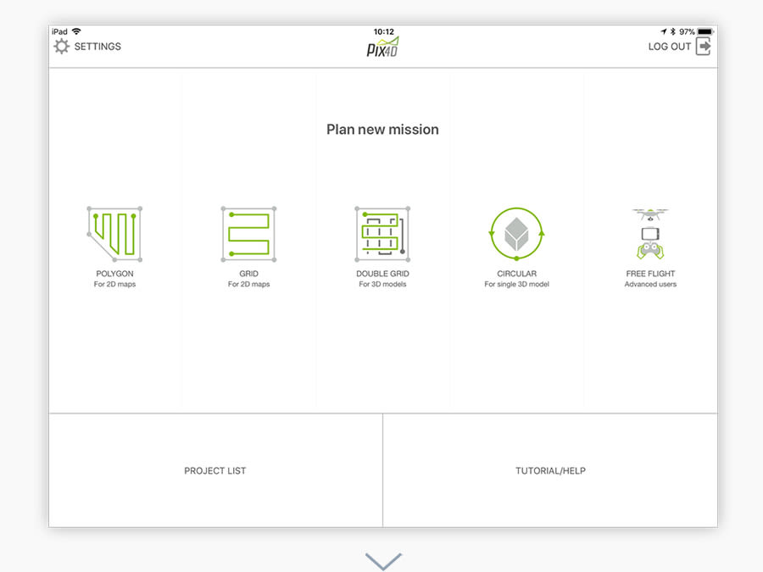The image size is (763, 572).
Task: Click the CIRCULAR label text
Action: point(516,274)
